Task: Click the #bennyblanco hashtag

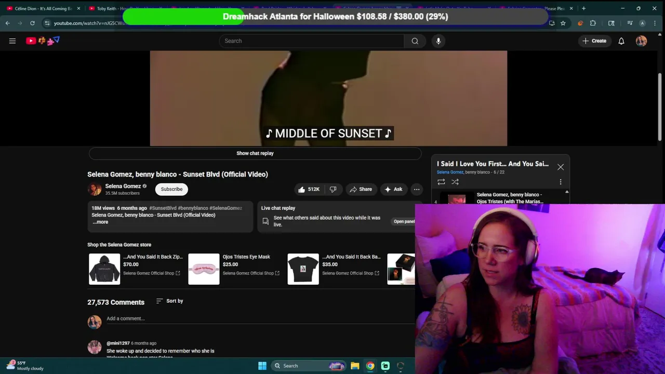Action: pyautogui.click(x=193, y=208)
